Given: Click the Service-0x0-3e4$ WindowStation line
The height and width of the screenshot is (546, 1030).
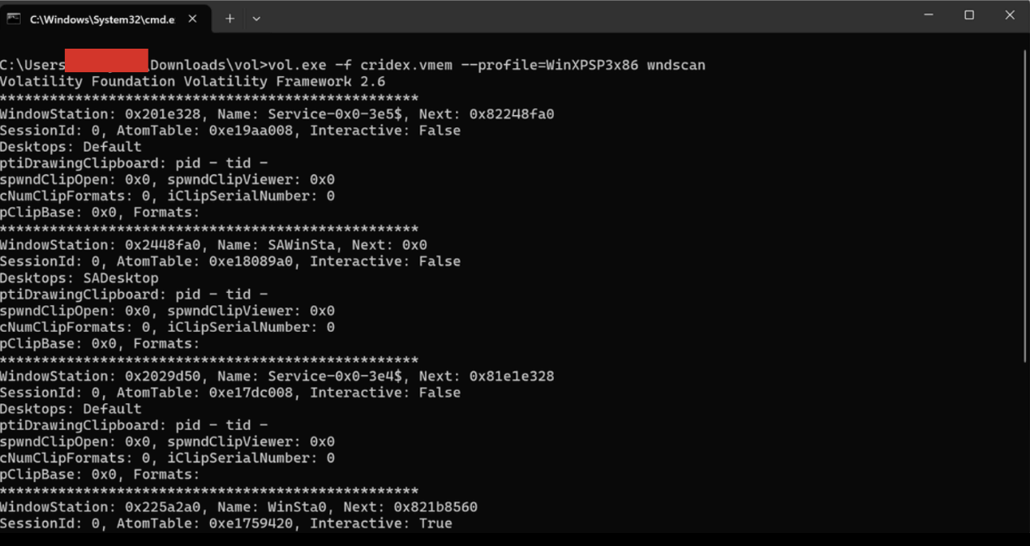Looking at the screenshot, I should point(277,376).
